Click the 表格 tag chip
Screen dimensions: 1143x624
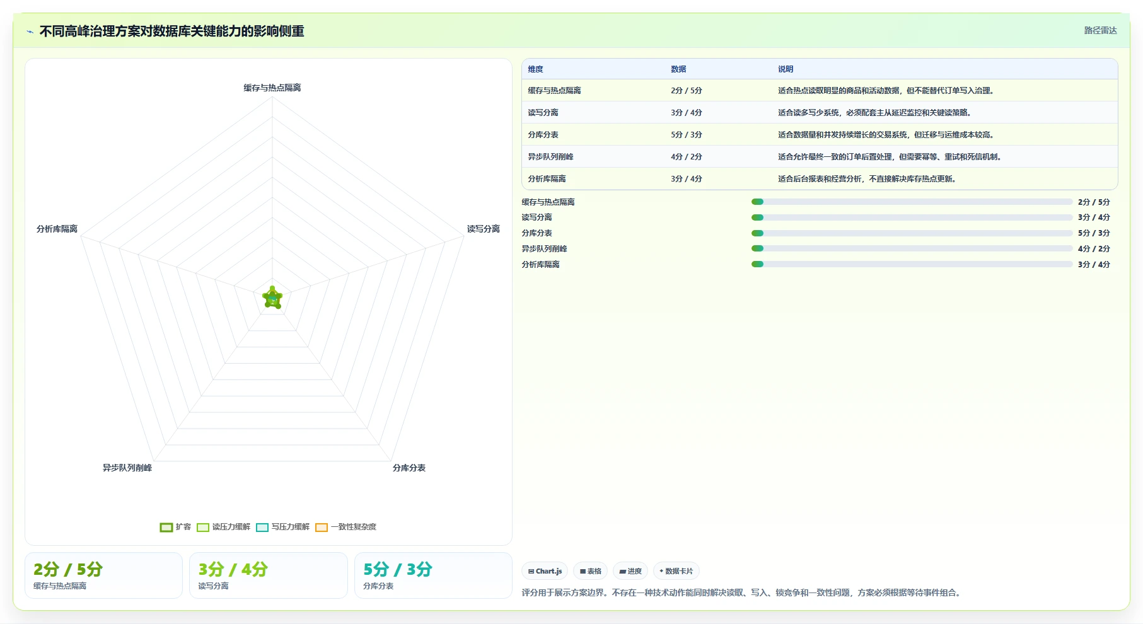click(590, 571)
